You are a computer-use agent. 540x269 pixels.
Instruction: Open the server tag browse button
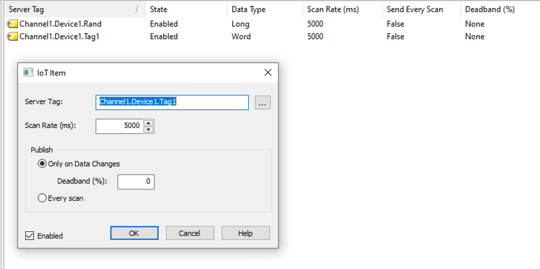click(263, 103)
